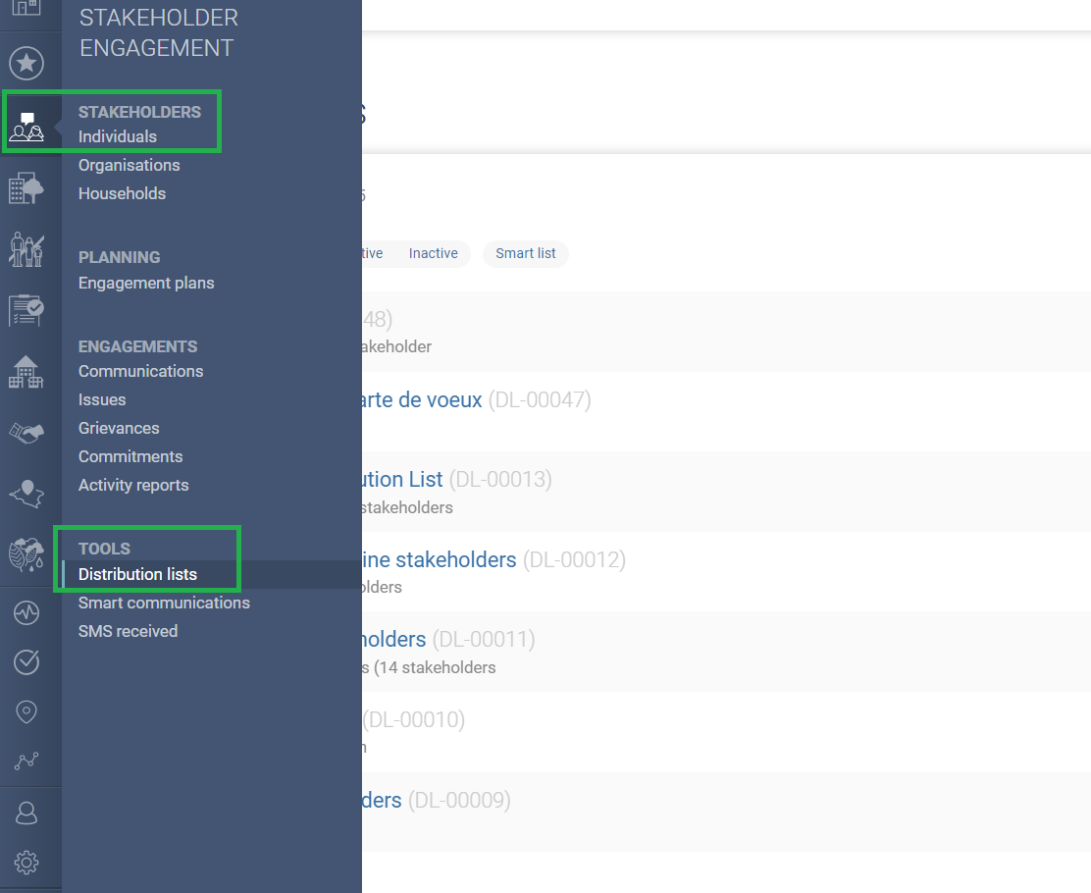The height and width of the screenshot is (893, 1091).
Task: Open Engagement plans under Planning
Action: click(146, 284)
